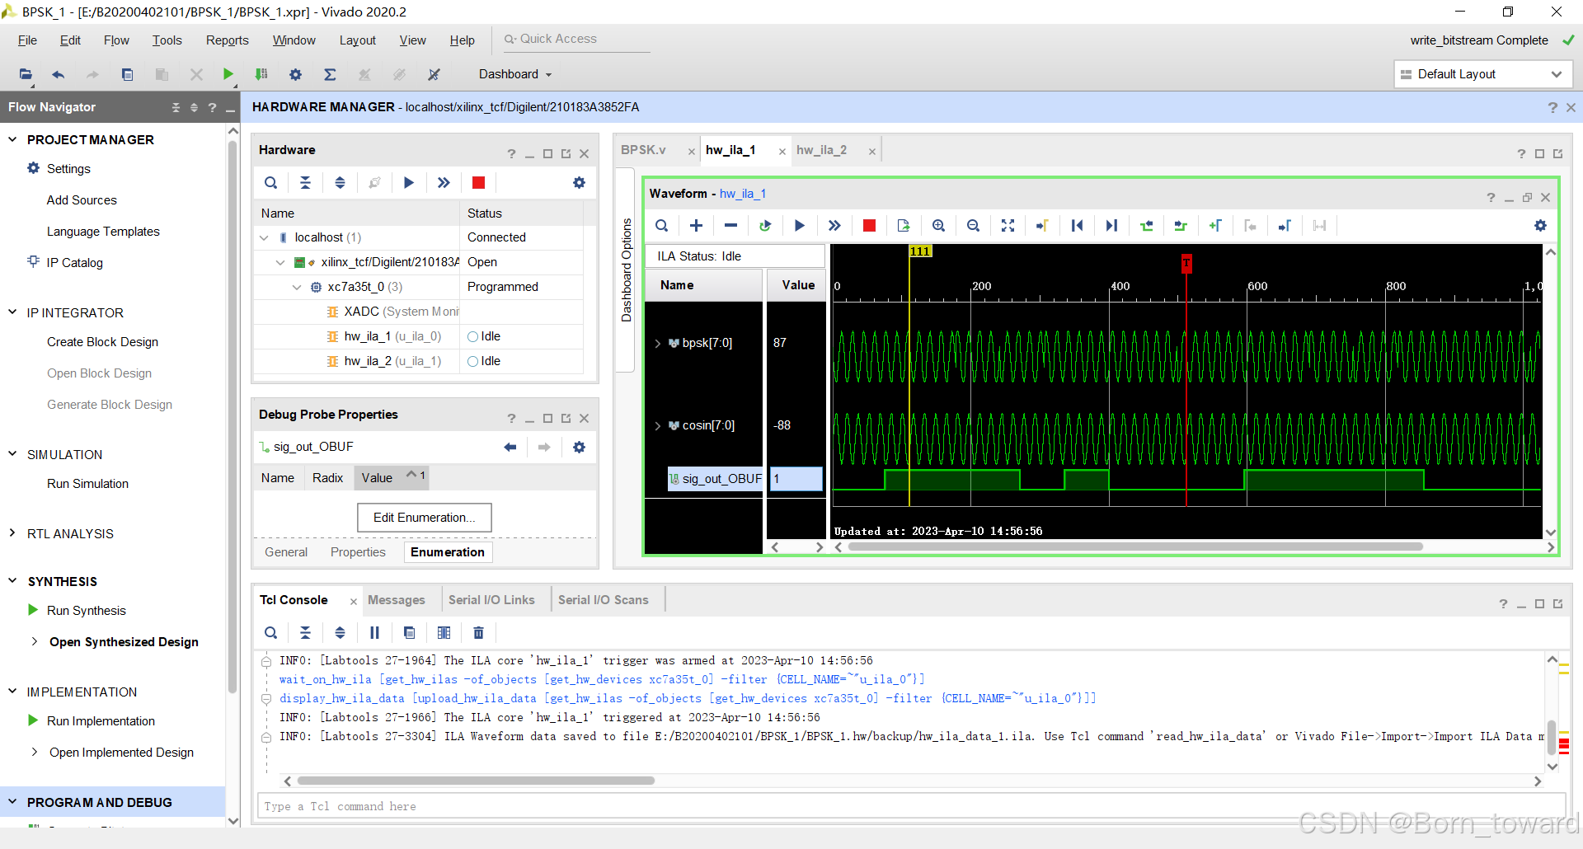Click Add Sources
Viewport: 1583px width, 849px height.
point(82,200)
